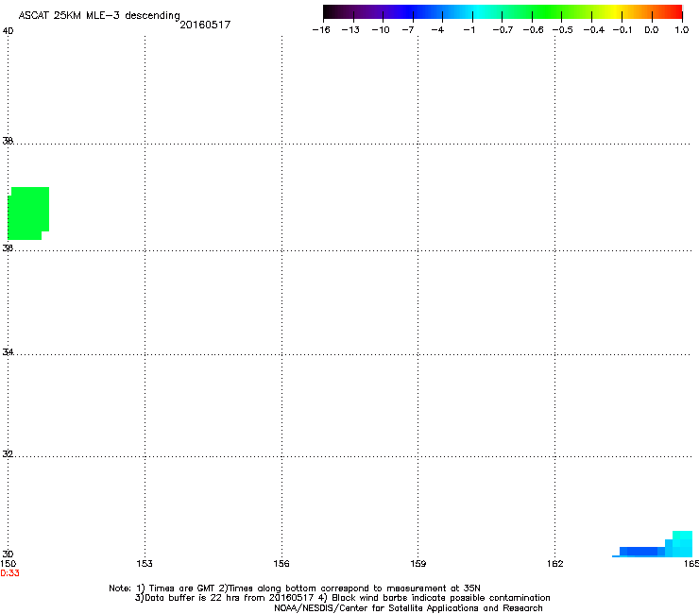Click the latitude 32 axis label

(8, 454)
